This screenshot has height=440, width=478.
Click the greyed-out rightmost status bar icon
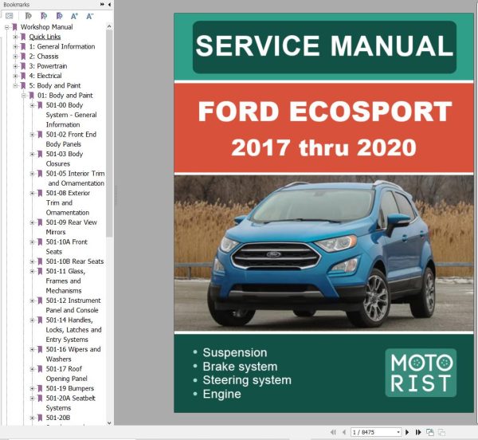[441, 432]
